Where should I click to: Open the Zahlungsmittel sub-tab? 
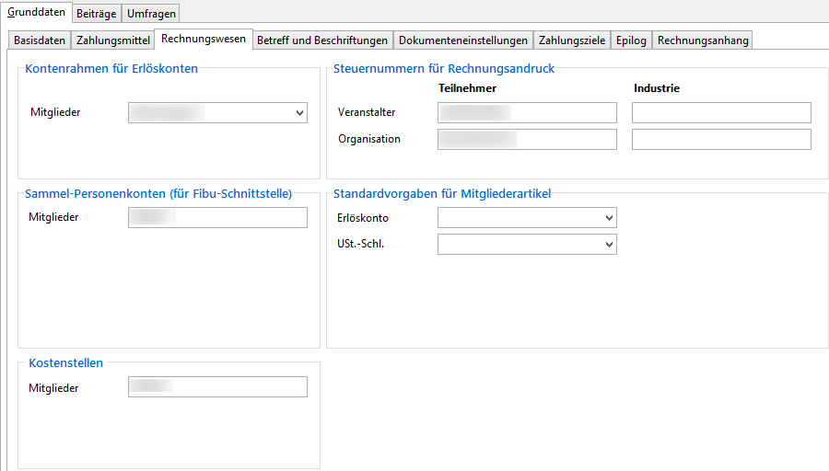(112, 40)
